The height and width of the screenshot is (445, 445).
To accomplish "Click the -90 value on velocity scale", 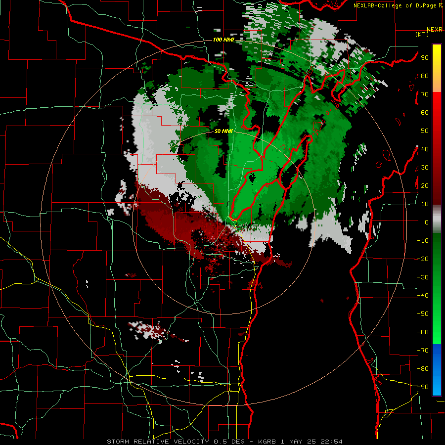I will point(423,387).
